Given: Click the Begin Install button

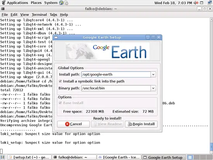Looking at the screenshot, I should pyautogui.click(x=141, y=124).
